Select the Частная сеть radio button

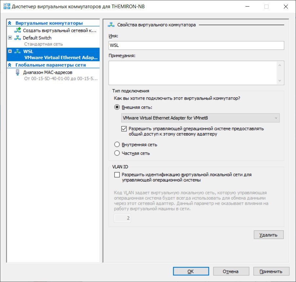click(117, 153)
